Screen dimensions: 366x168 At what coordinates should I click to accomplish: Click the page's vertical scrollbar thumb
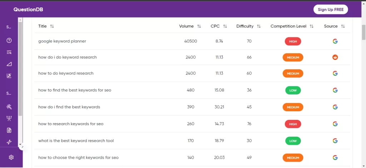click(x=363, y=32)
